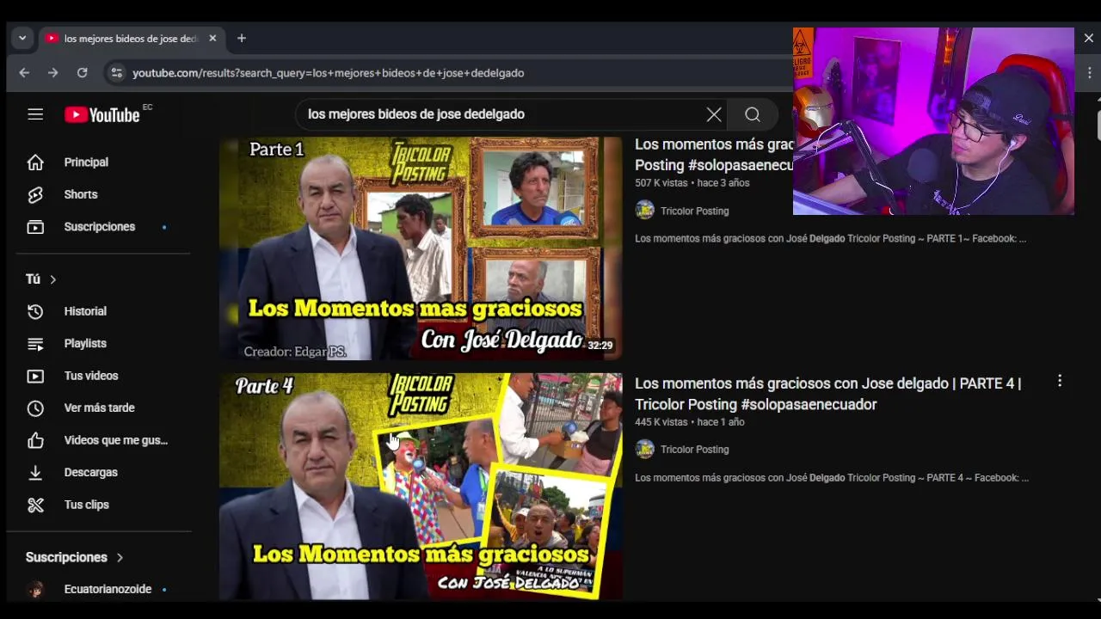Click the webcam overlay video

933,121
